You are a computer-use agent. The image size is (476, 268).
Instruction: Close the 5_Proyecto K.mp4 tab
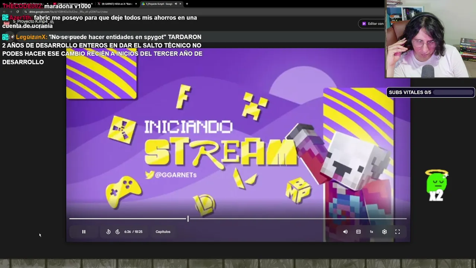coord(180,4)
